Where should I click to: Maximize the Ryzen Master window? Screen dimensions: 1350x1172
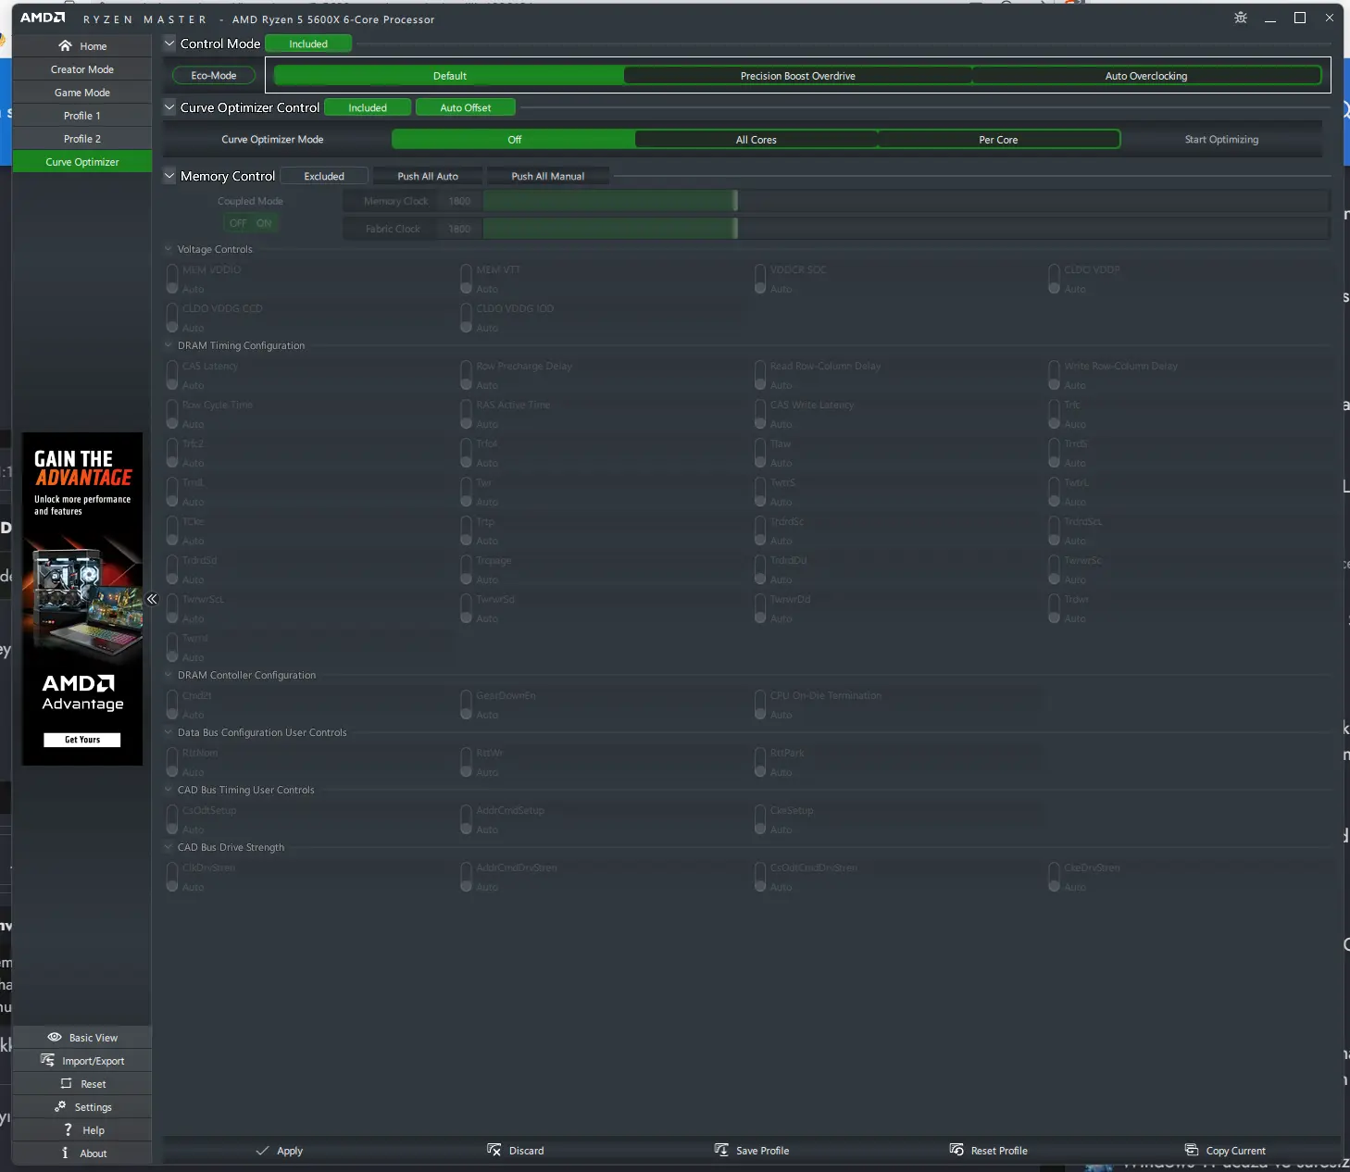pos(1300,18)
